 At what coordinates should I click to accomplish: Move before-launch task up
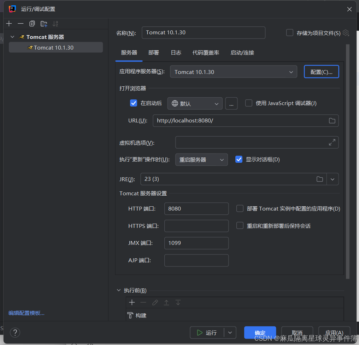point(166,303)
